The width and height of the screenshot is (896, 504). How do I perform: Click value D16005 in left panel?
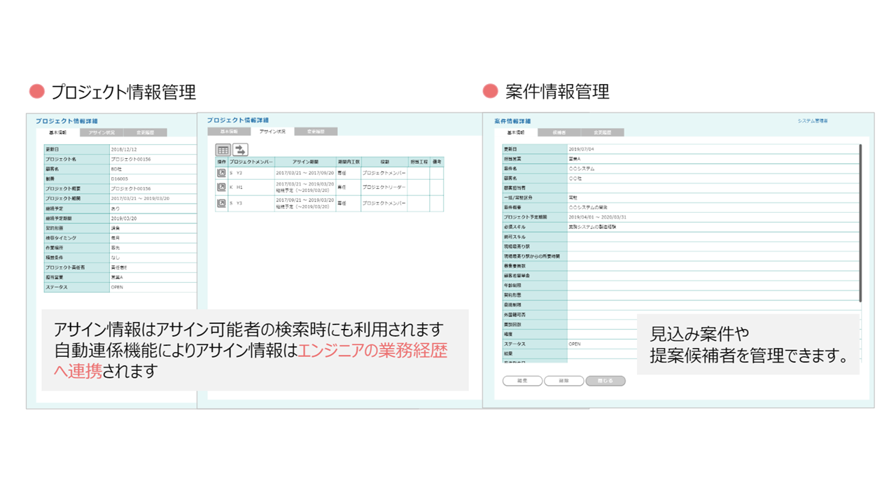120,178
